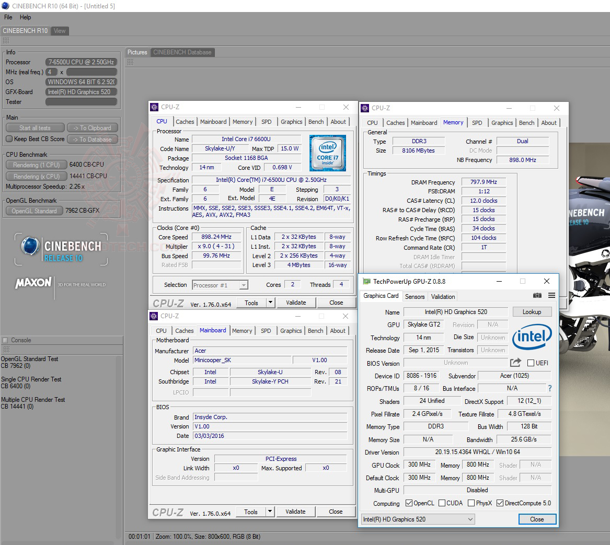Click the GPU-Z screenshot camera icon
This screenshot has height=545, width=610.
pos(537,296)
